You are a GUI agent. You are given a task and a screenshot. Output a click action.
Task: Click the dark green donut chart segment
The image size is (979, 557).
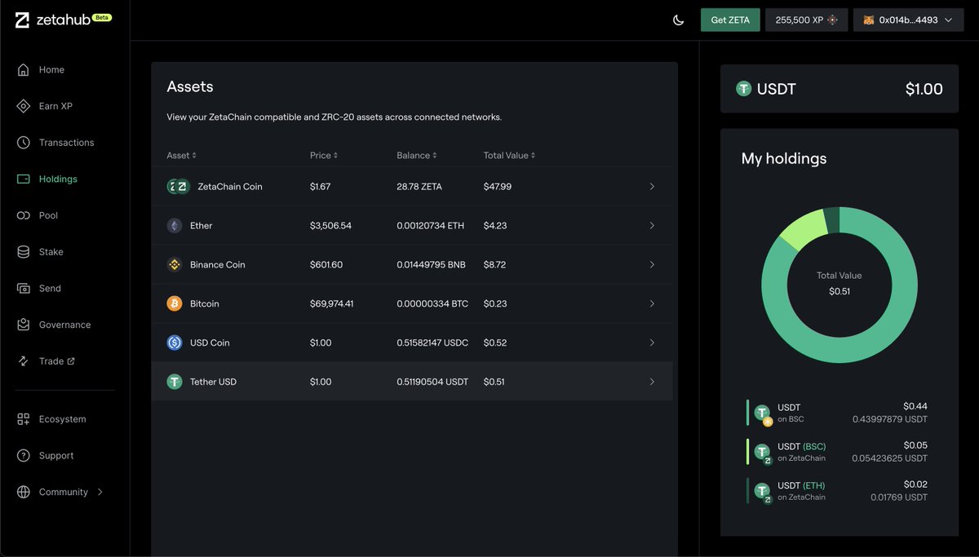click(831, 219)
